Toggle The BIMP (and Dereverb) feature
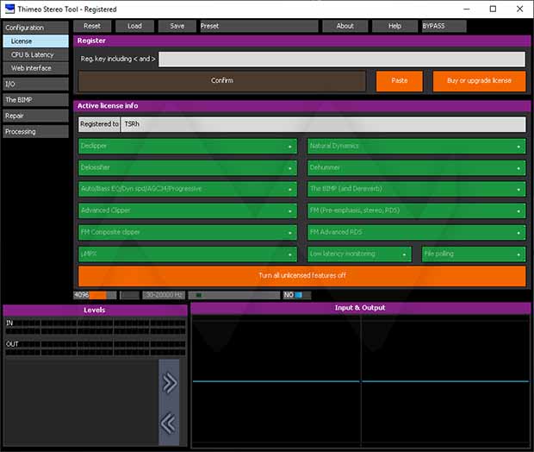 (417, 189)
